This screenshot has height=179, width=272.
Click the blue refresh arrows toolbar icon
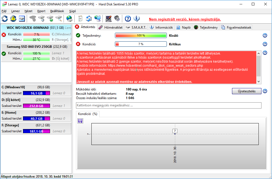pos(5,19)
